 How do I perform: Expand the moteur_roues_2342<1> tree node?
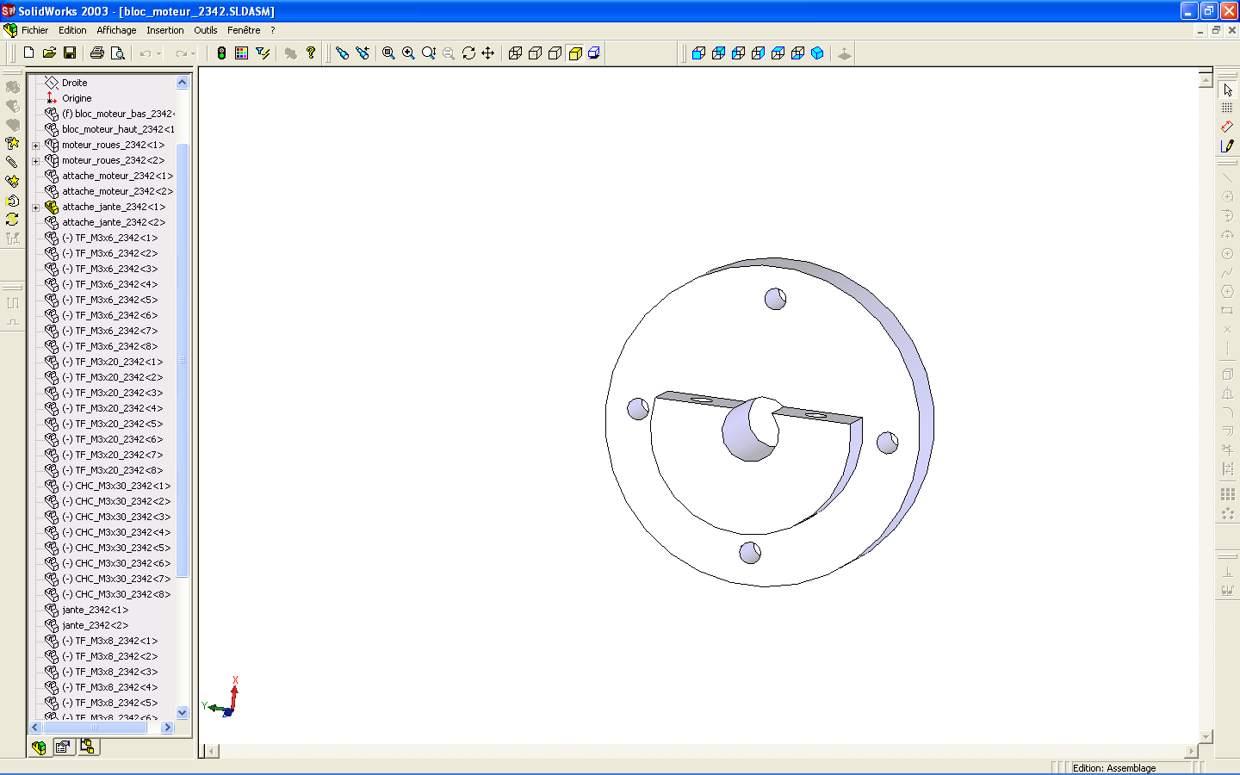pos(35,146)
